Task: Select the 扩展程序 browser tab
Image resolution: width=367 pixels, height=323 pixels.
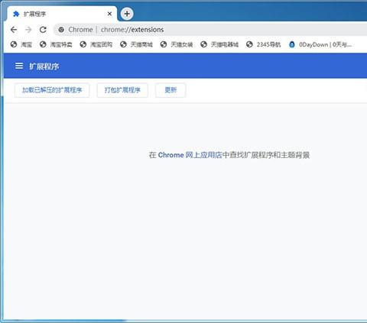Action: (62, 14)
